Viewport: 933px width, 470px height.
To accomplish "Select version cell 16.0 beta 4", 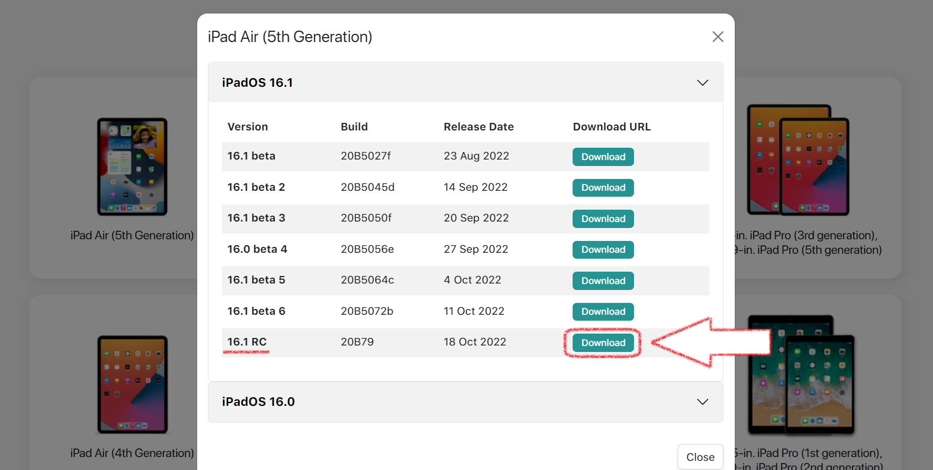I will click(x=257, y=249).
